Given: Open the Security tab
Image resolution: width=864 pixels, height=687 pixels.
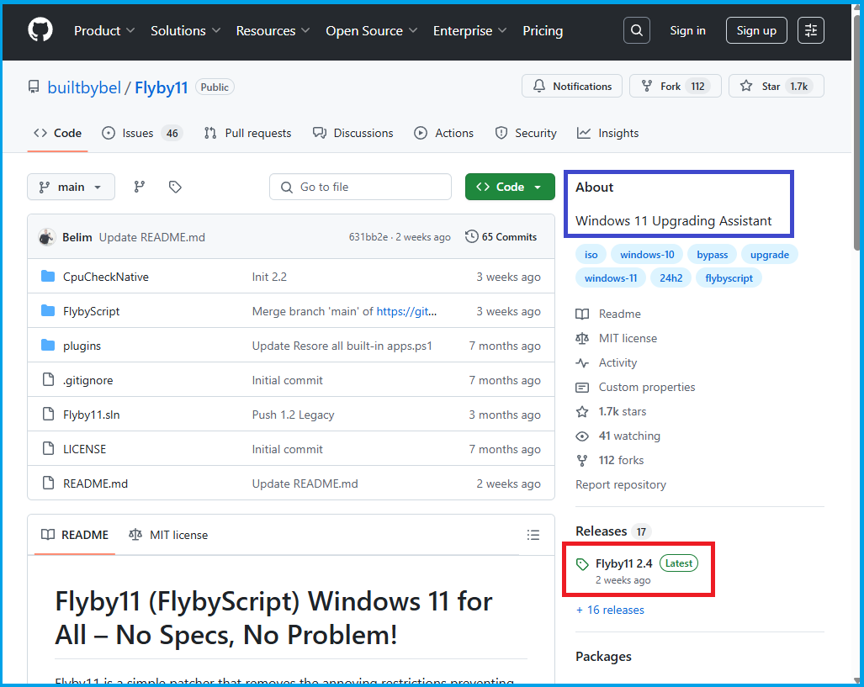Looking at the screenshot, I should 526,134.
